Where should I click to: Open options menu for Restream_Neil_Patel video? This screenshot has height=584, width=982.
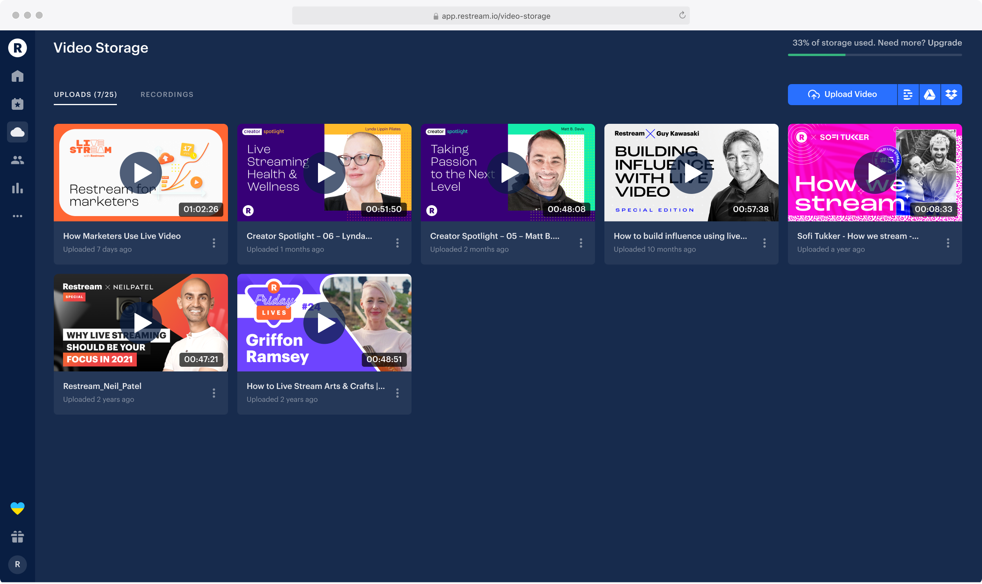(x=214, y=393)
